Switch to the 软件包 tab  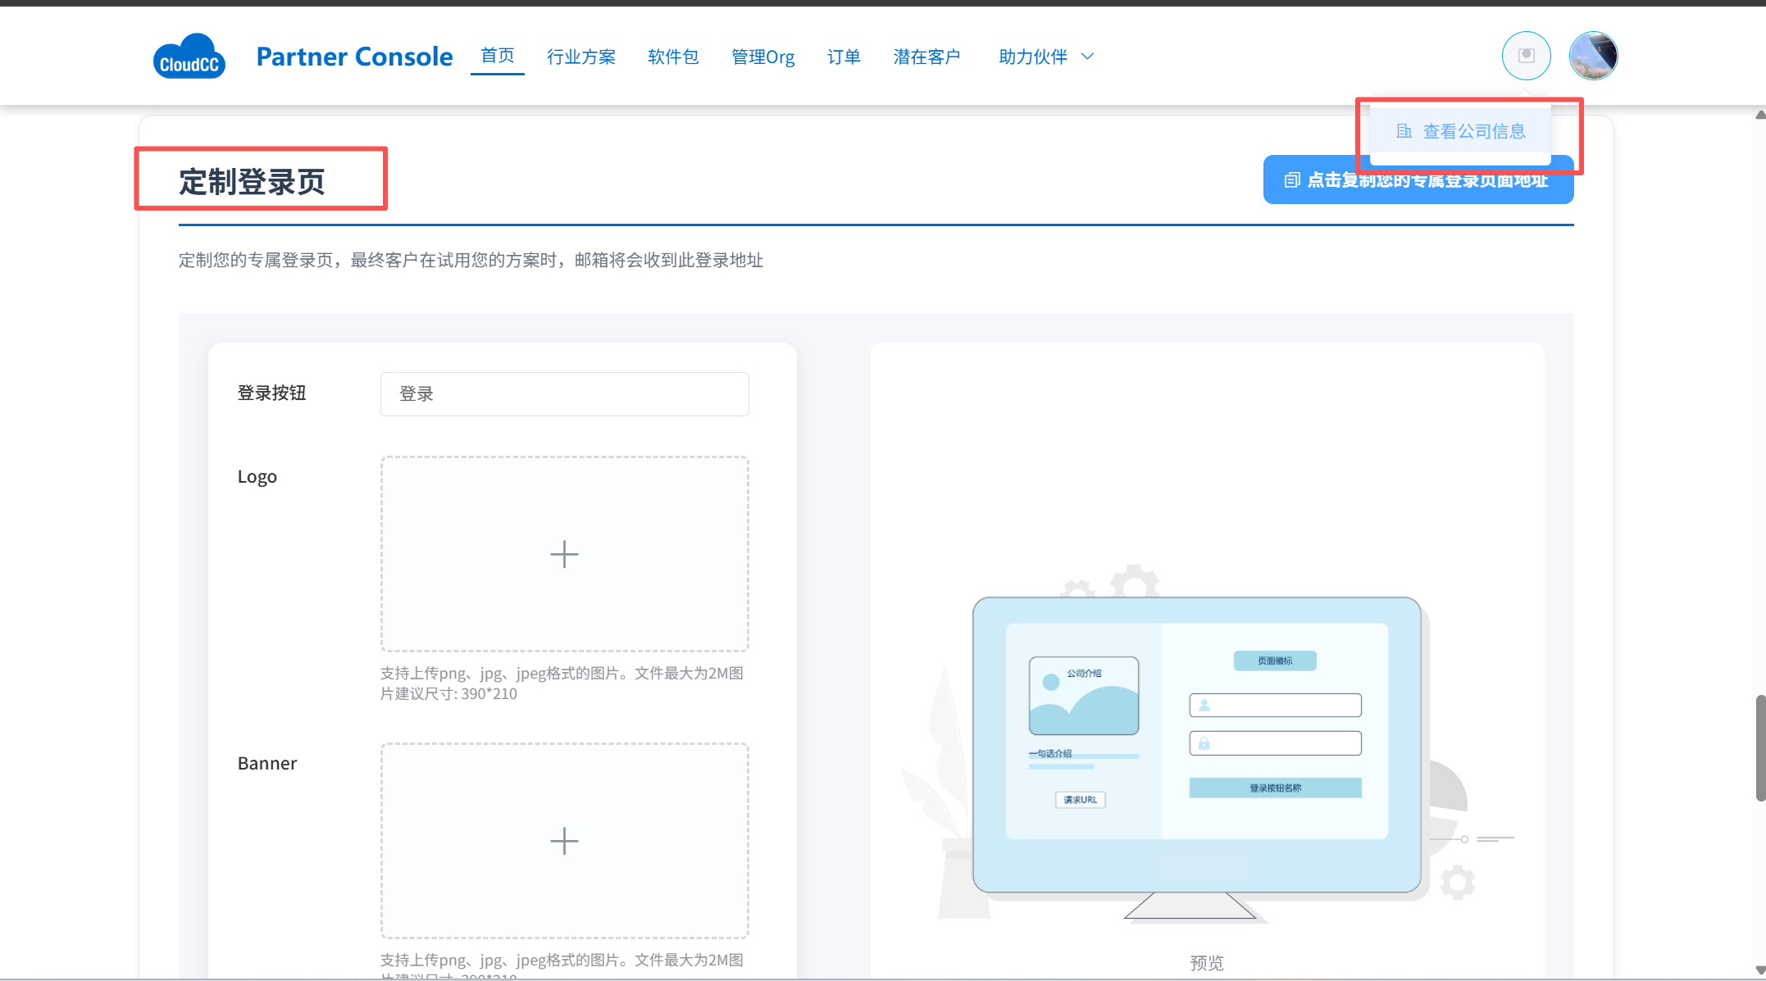(x=672, y=57)
